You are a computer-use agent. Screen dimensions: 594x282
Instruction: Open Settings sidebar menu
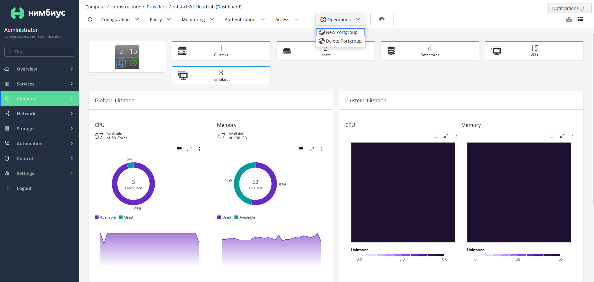pos(40,173)
